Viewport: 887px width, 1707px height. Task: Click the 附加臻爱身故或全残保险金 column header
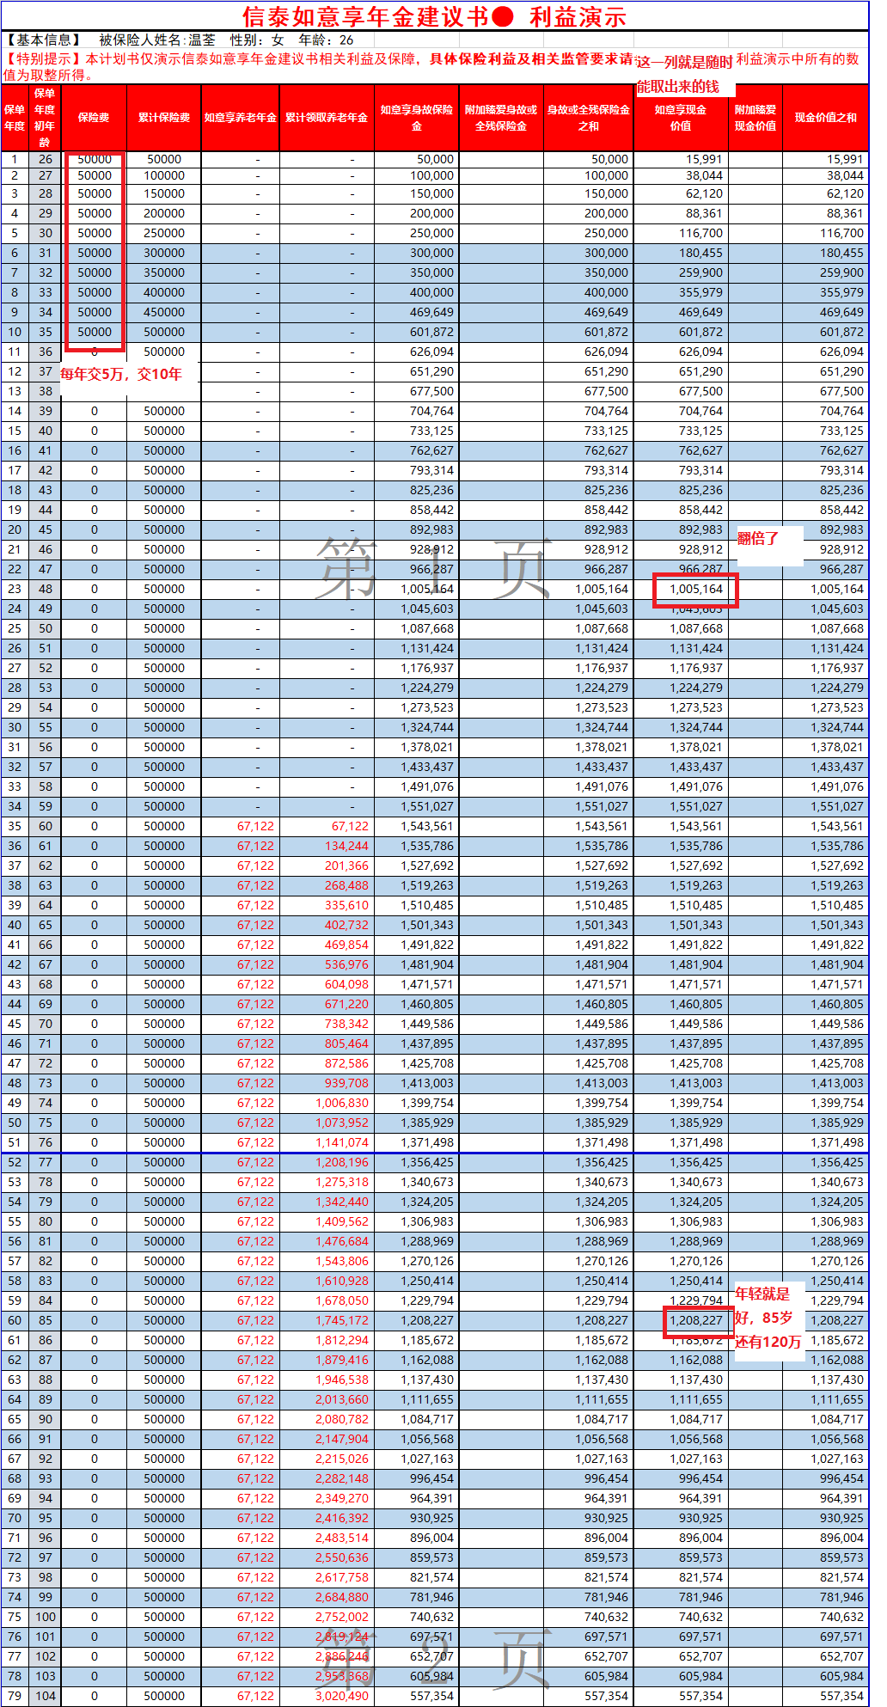[501, 117]
